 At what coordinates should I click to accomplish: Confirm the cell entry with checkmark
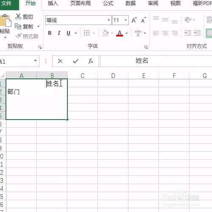point(75,61)
